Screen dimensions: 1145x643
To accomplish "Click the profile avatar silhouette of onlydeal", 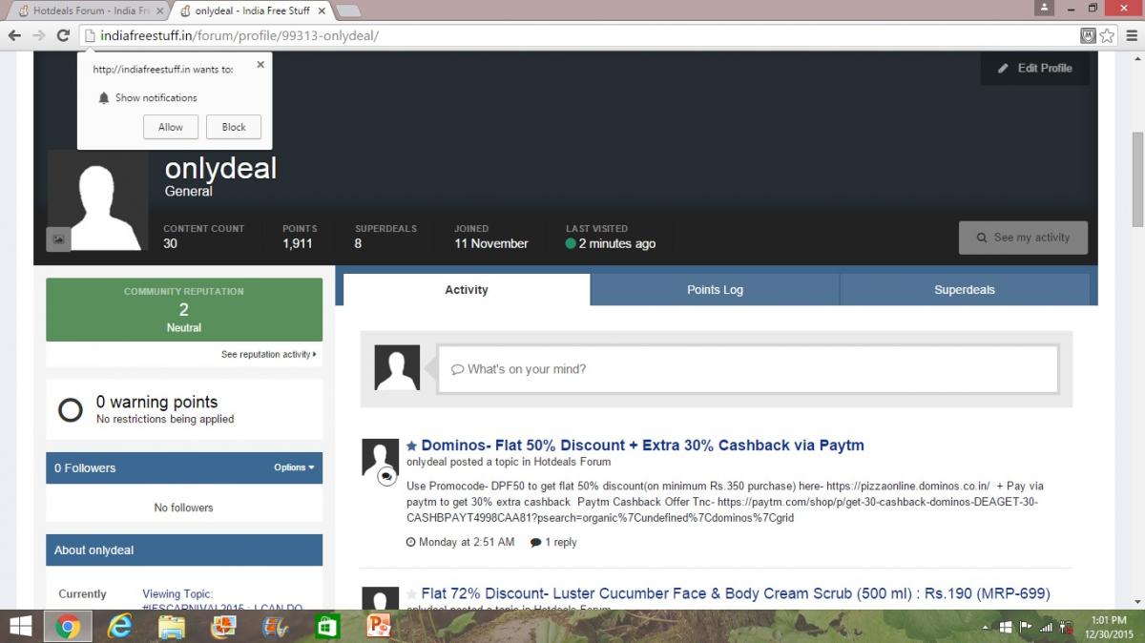I will (x=97, y=200).
